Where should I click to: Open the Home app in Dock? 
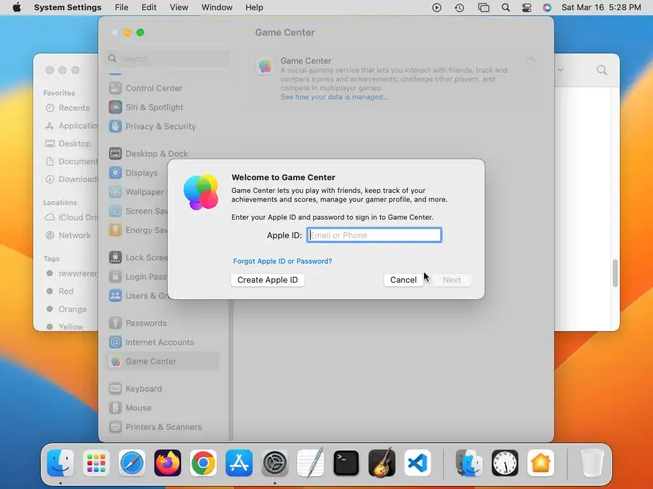tap(541, 463)
